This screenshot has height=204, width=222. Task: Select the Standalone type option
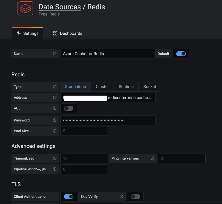pos(75,87)
